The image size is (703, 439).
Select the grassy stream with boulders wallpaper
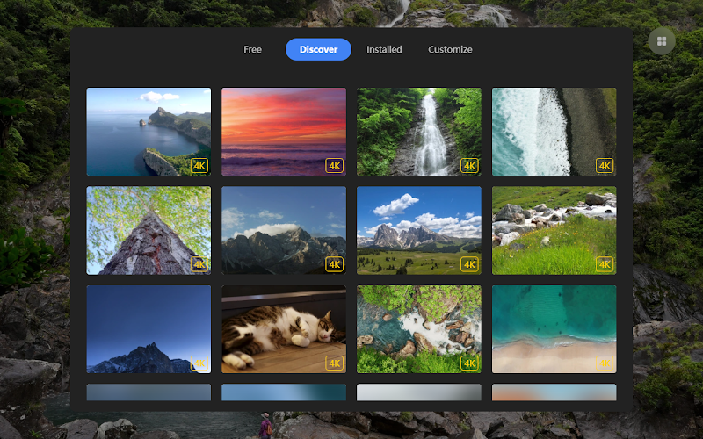coord(554,230)
